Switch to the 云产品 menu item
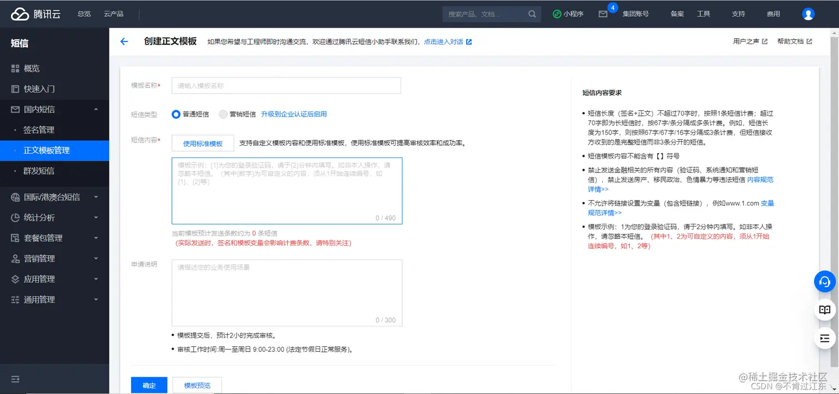 click(x=113, y=13)
